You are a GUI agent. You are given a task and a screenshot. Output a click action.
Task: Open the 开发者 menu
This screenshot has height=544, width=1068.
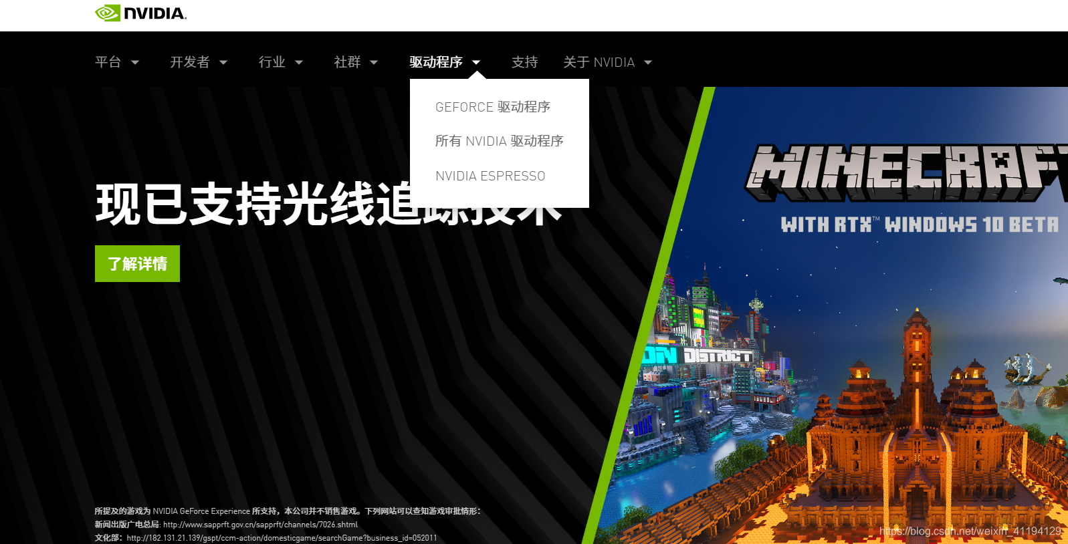point(190,62)
